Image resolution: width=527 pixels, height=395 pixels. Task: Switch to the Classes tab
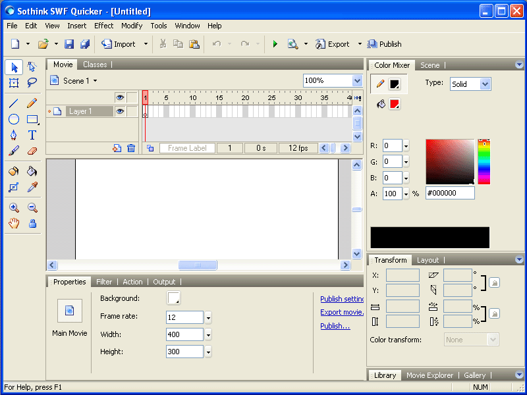click(95, 65)
